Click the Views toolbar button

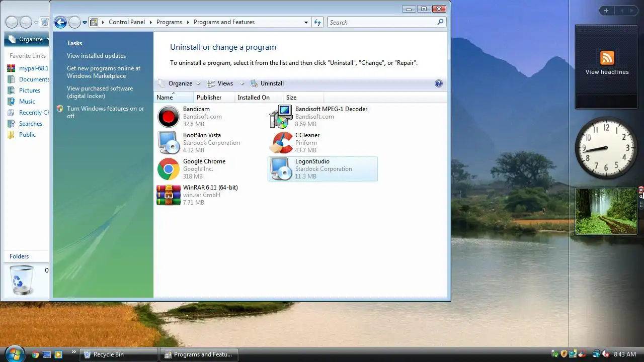tap(220, 83)
